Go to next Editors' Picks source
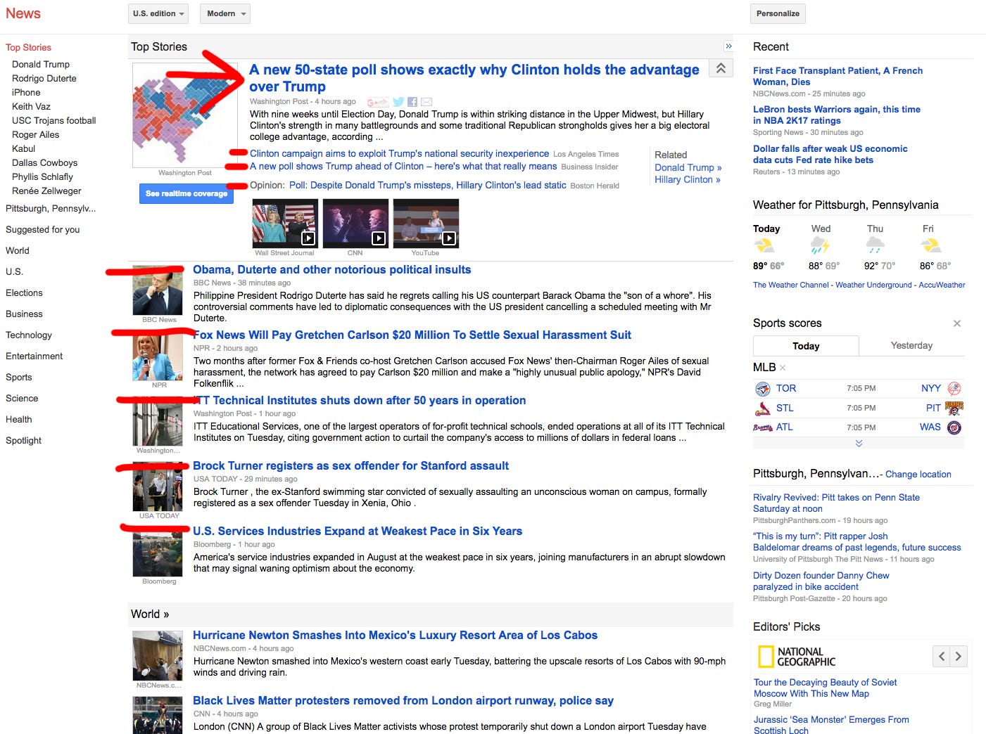The width and height of the screenshot is (986, 734). (959, 657)
